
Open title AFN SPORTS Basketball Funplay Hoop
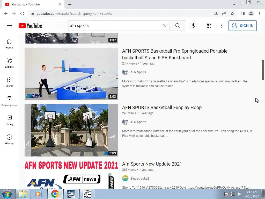point(162,108)
